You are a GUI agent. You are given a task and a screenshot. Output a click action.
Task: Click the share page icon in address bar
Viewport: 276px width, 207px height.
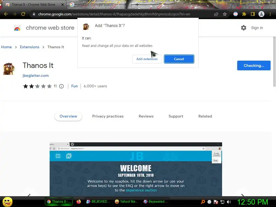216,14
